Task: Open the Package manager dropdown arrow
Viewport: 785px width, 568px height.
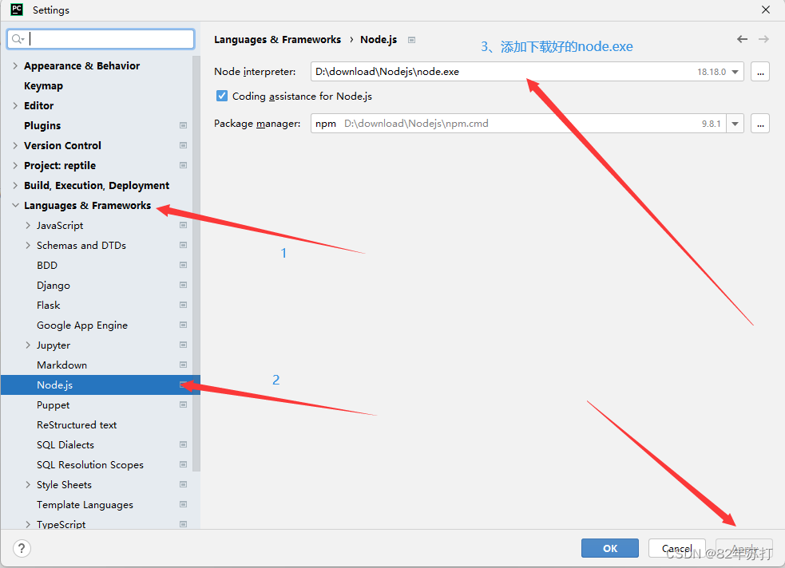Action: pyautogui.click(x=735, y=124)
